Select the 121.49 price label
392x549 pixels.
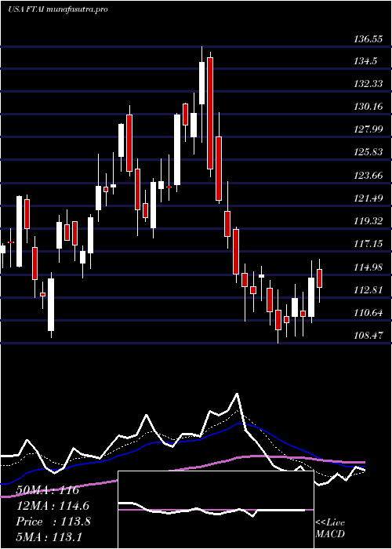click(368, 198)
